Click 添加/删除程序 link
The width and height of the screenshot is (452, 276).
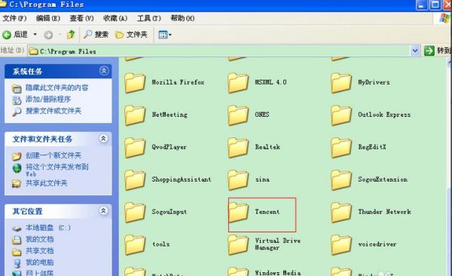pyautogui.click(x=48, y=100)
